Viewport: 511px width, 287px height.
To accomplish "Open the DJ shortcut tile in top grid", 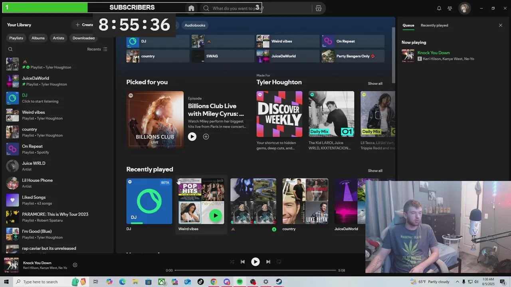I will (x=158, y=41).
